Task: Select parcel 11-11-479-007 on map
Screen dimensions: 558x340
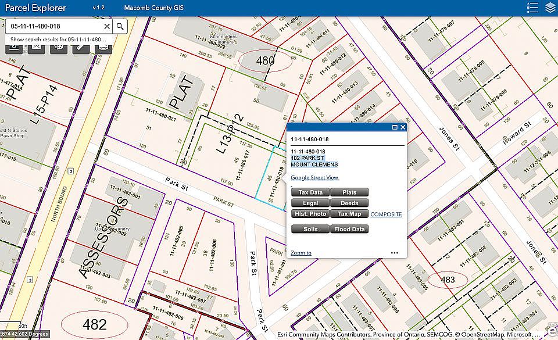Action: pos(441,31)
